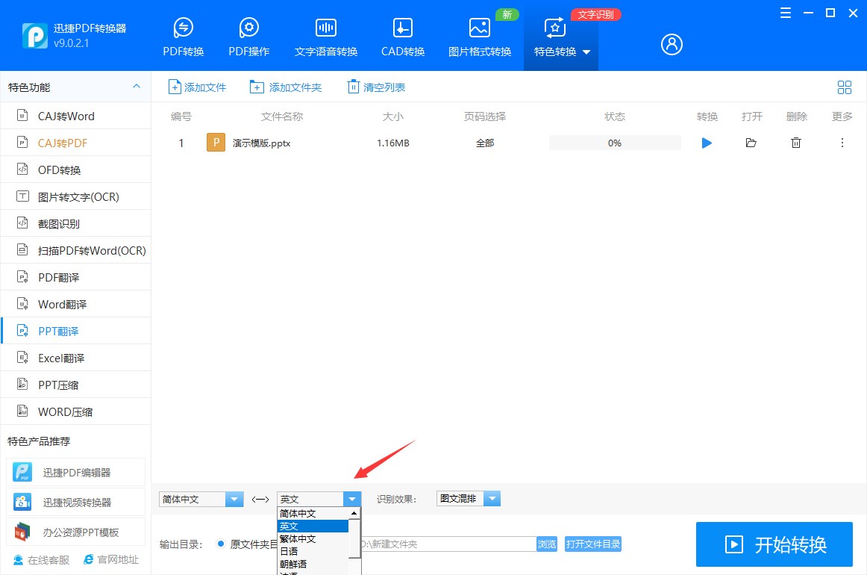
Task: Select PDF翻译 in sidebar
Action: (76, 277)
